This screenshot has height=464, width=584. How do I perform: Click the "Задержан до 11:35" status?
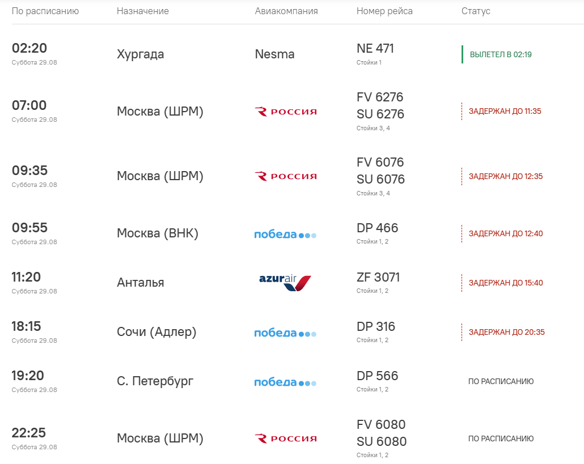(x=505, y=111)
